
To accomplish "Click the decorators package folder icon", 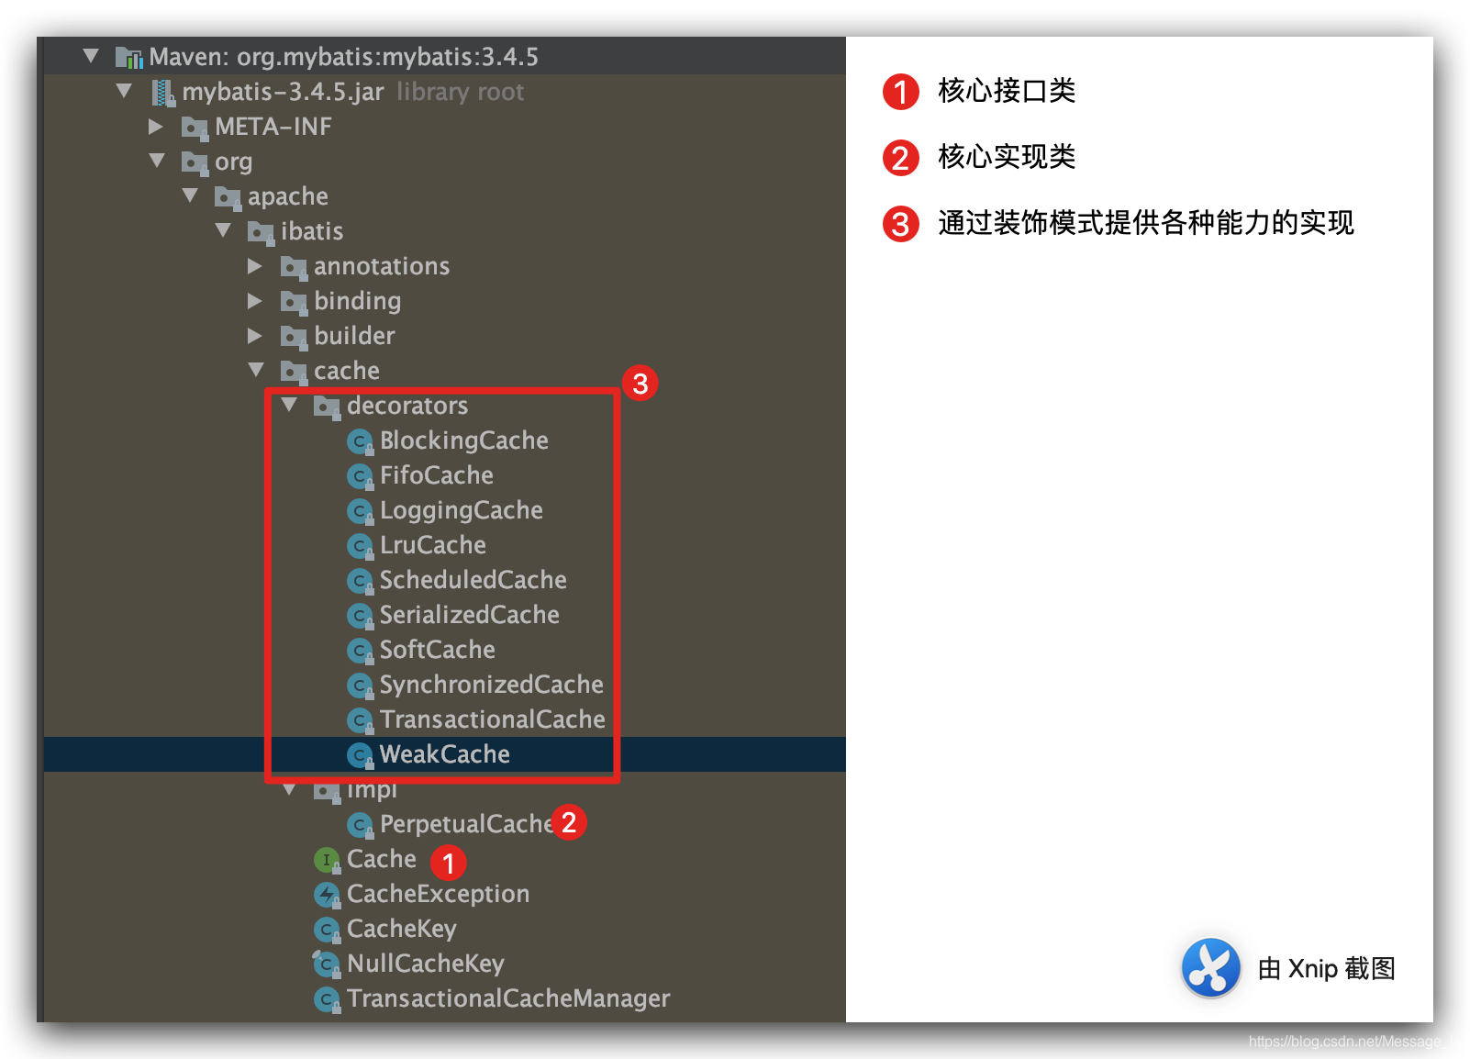I will click(327, 407).
